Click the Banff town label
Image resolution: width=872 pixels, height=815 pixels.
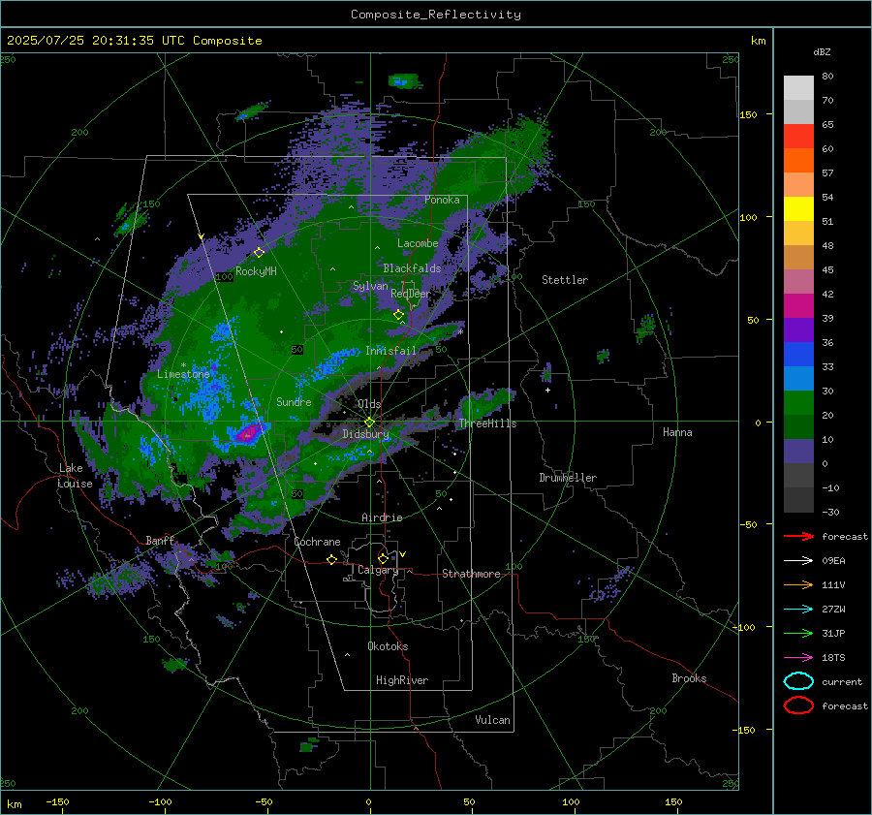160,541
